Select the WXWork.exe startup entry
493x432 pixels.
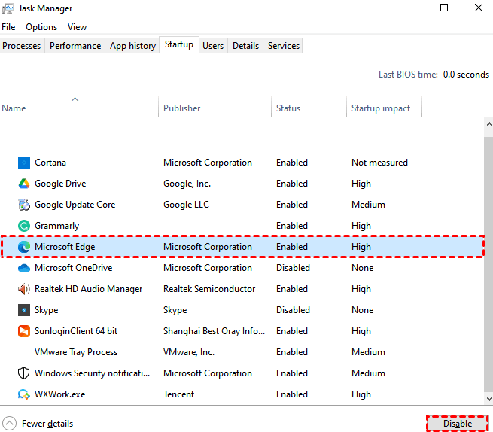click(60, 394)
